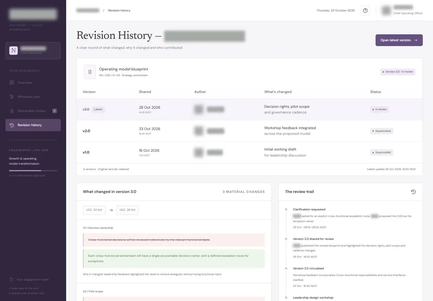The width and height of the screenshot is (433, 301).
Task: Click the Your engagement team icon
Action: pyautogui.click(x=11, y=279)
